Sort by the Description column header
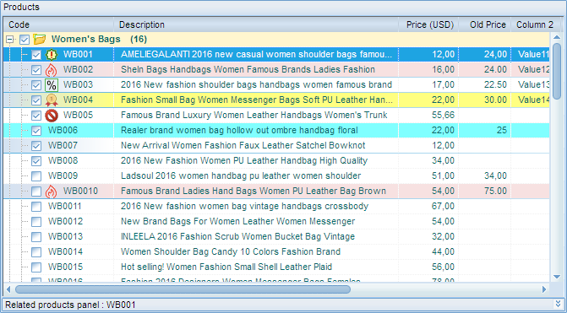The width and height of the screenshot is (567, 313). (x=256, y=24)
